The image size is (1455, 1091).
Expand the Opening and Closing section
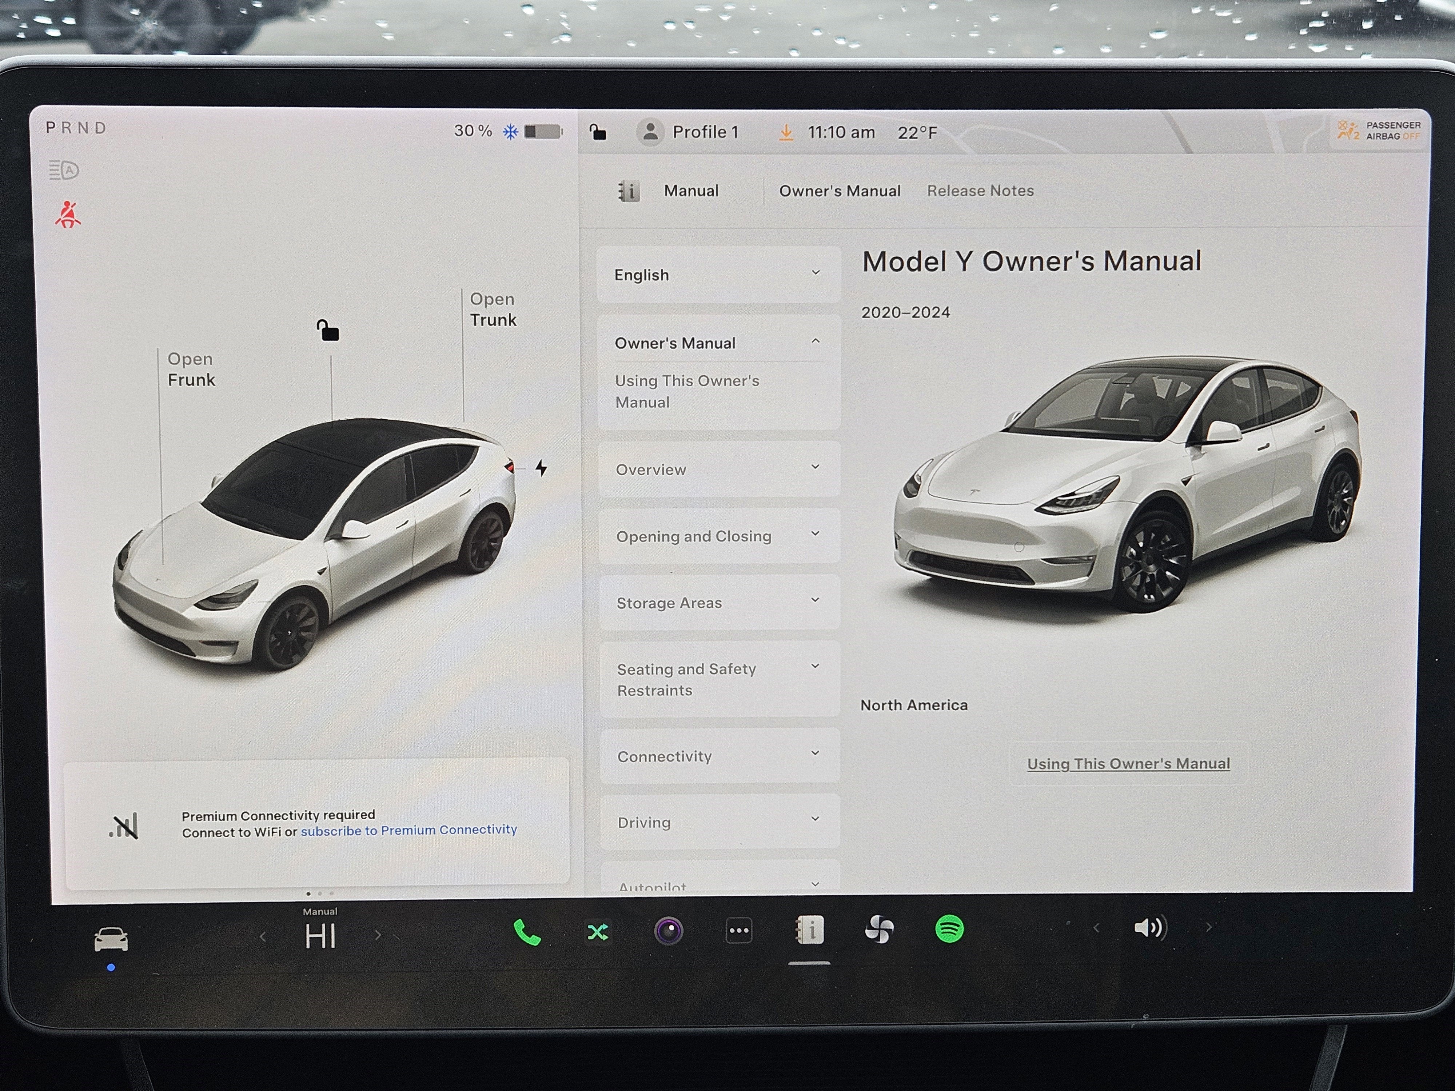pos(719,536)
